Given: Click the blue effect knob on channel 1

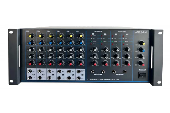Looking at the screenshot, I should point(31,42).
